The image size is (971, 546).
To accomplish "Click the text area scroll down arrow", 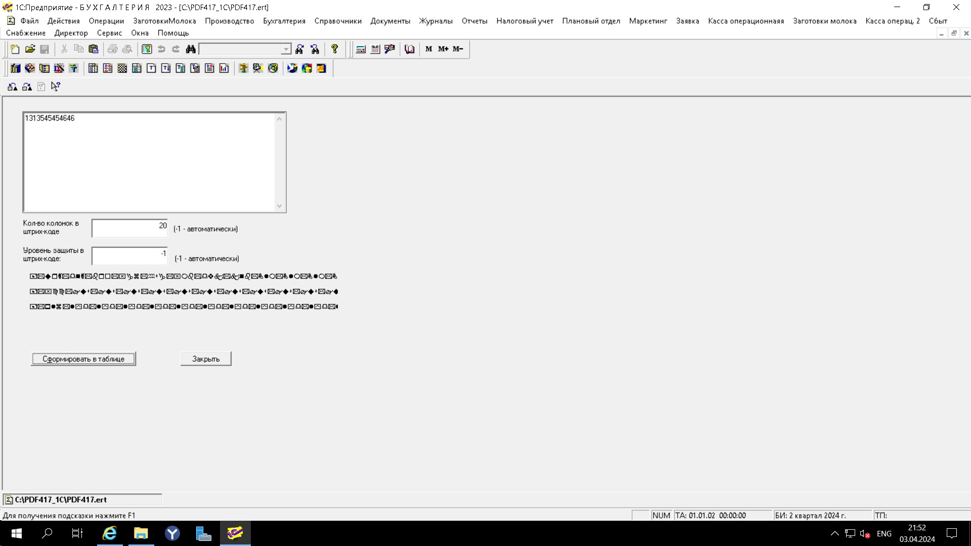I will [279, 206].
